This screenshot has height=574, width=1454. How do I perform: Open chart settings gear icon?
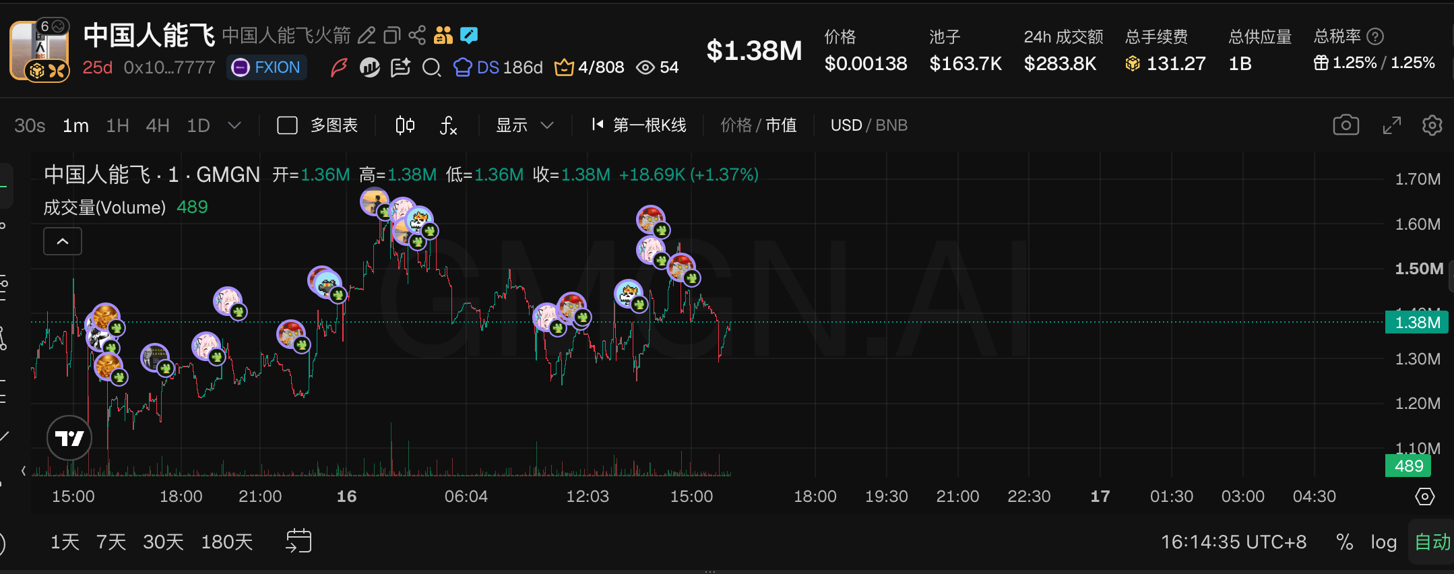1432,125
